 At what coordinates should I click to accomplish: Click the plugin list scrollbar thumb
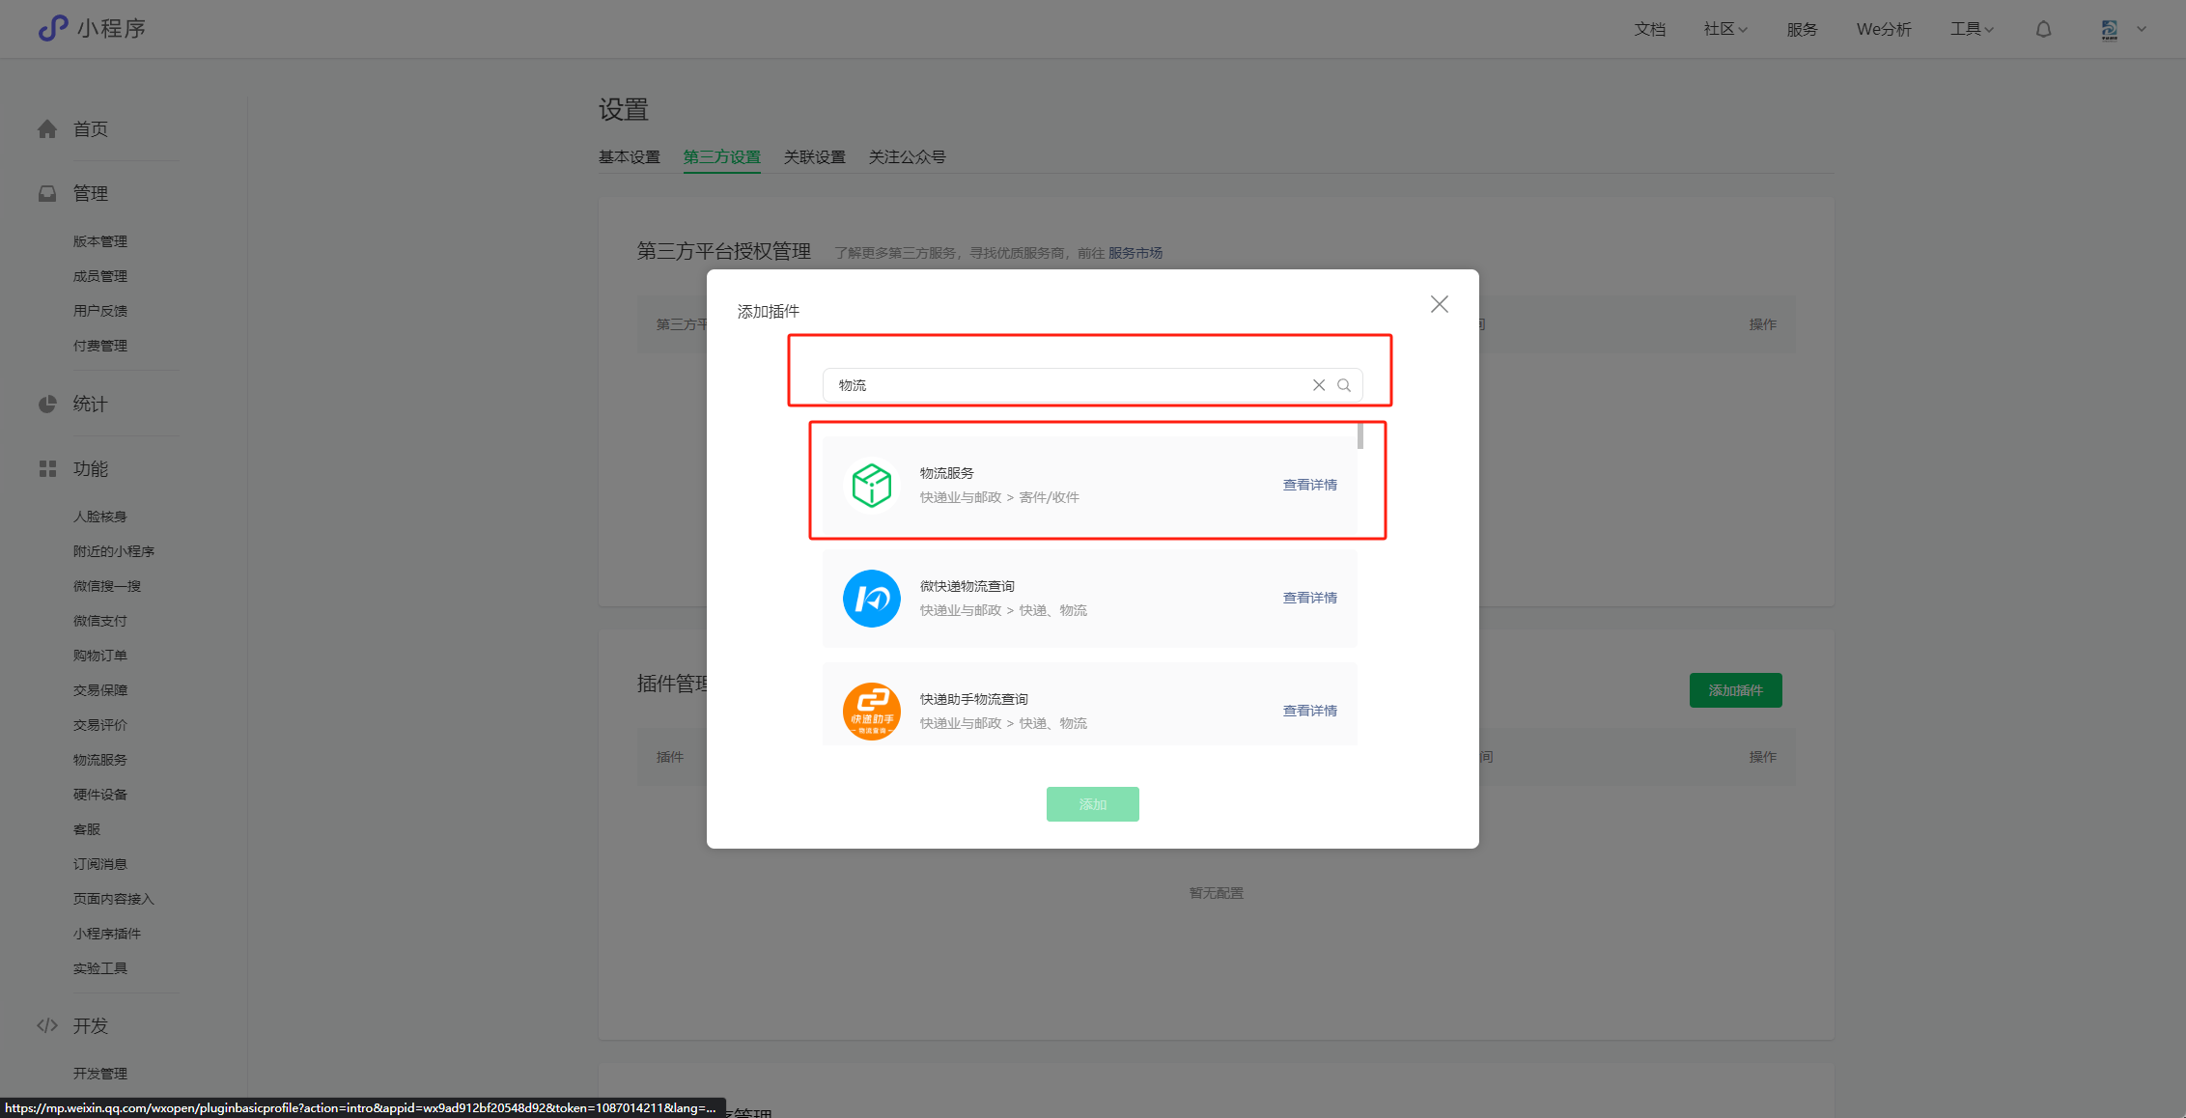[x=1359, y=436]
